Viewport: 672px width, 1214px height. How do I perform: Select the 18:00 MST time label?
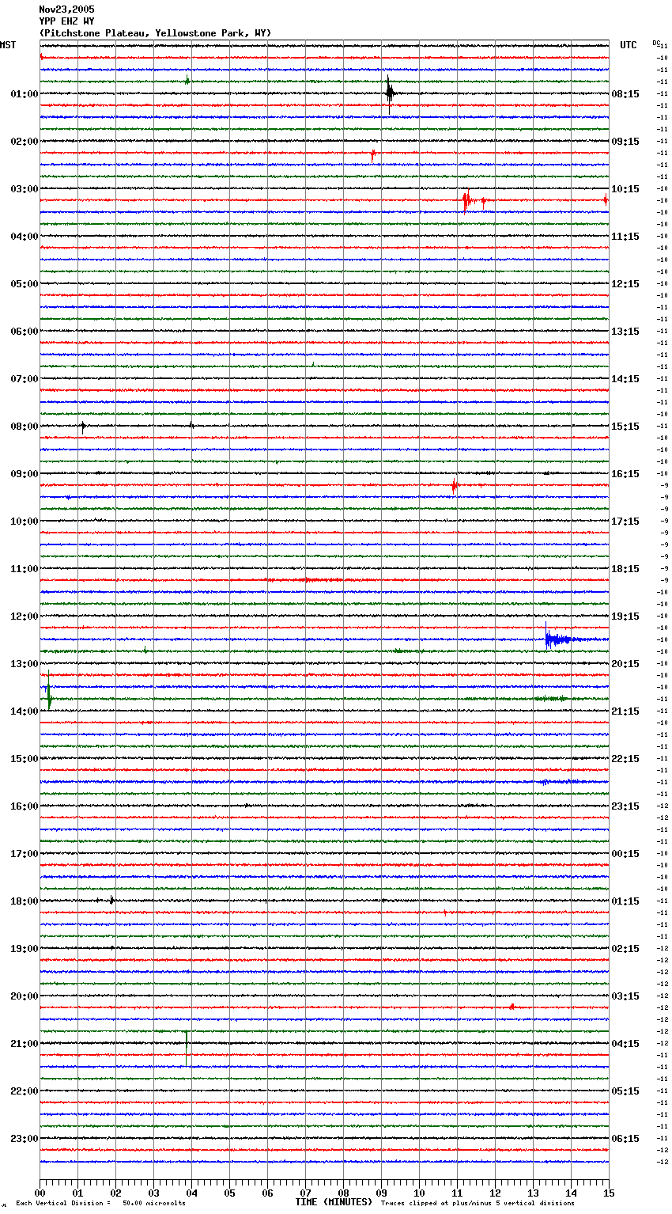25,901
